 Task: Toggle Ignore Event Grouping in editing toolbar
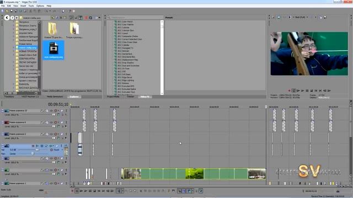point(201,191)
